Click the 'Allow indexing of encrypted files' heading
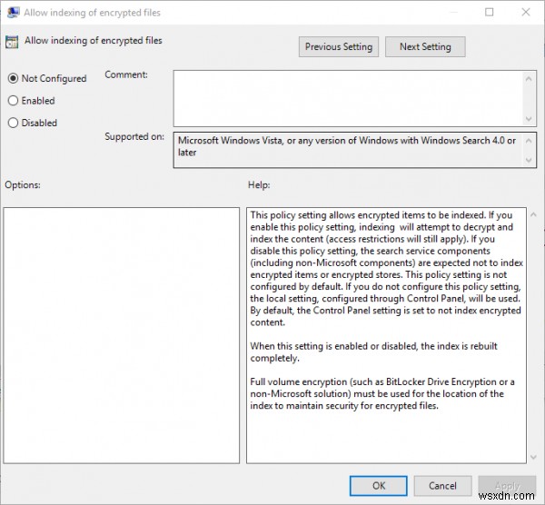Viewport: 545px width, 505px height. click(94, 40)
